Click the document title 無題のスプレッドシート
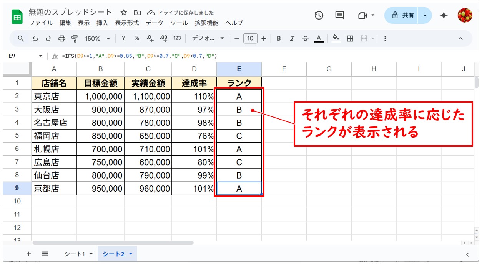Image resolution: width=482 pixels, height=264 pixels. [70, 12]
